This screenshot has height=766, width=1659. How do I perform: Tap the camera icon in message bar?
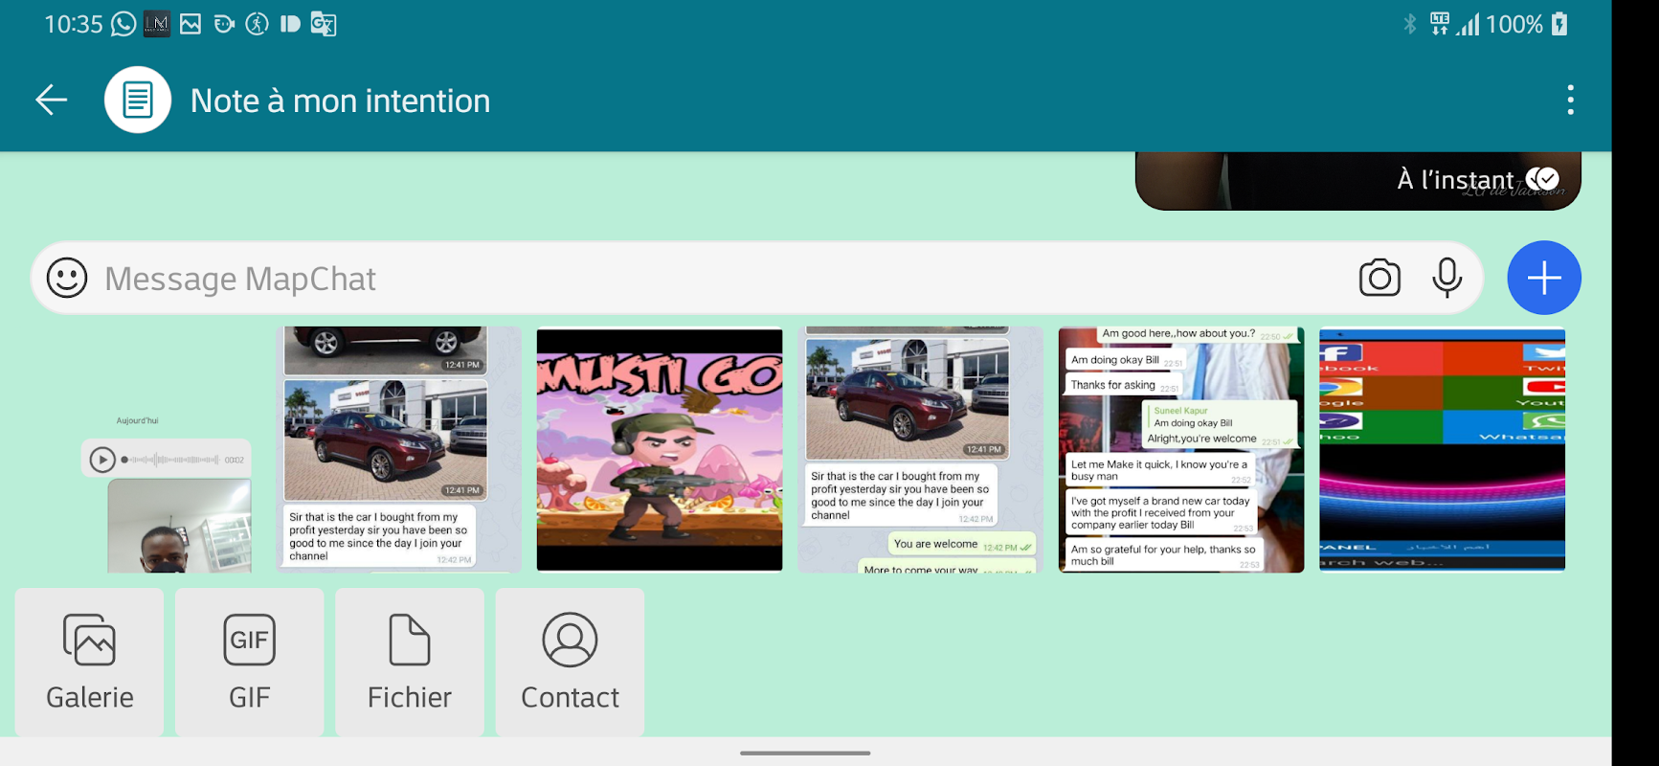point(1379,278)
